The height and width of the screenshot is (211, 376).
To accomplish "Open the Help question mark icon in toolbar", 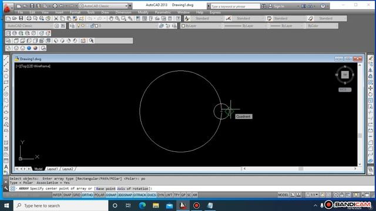I will pyautogui.click(x=178, y=18).
